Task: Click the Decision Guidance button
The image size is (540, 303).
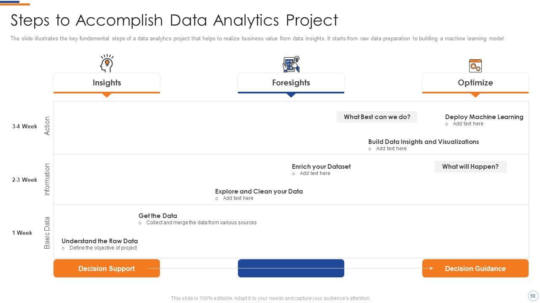Action: coord(475,268)
